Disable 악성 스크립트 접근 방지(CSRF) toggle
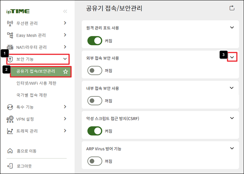 [95, 131]
